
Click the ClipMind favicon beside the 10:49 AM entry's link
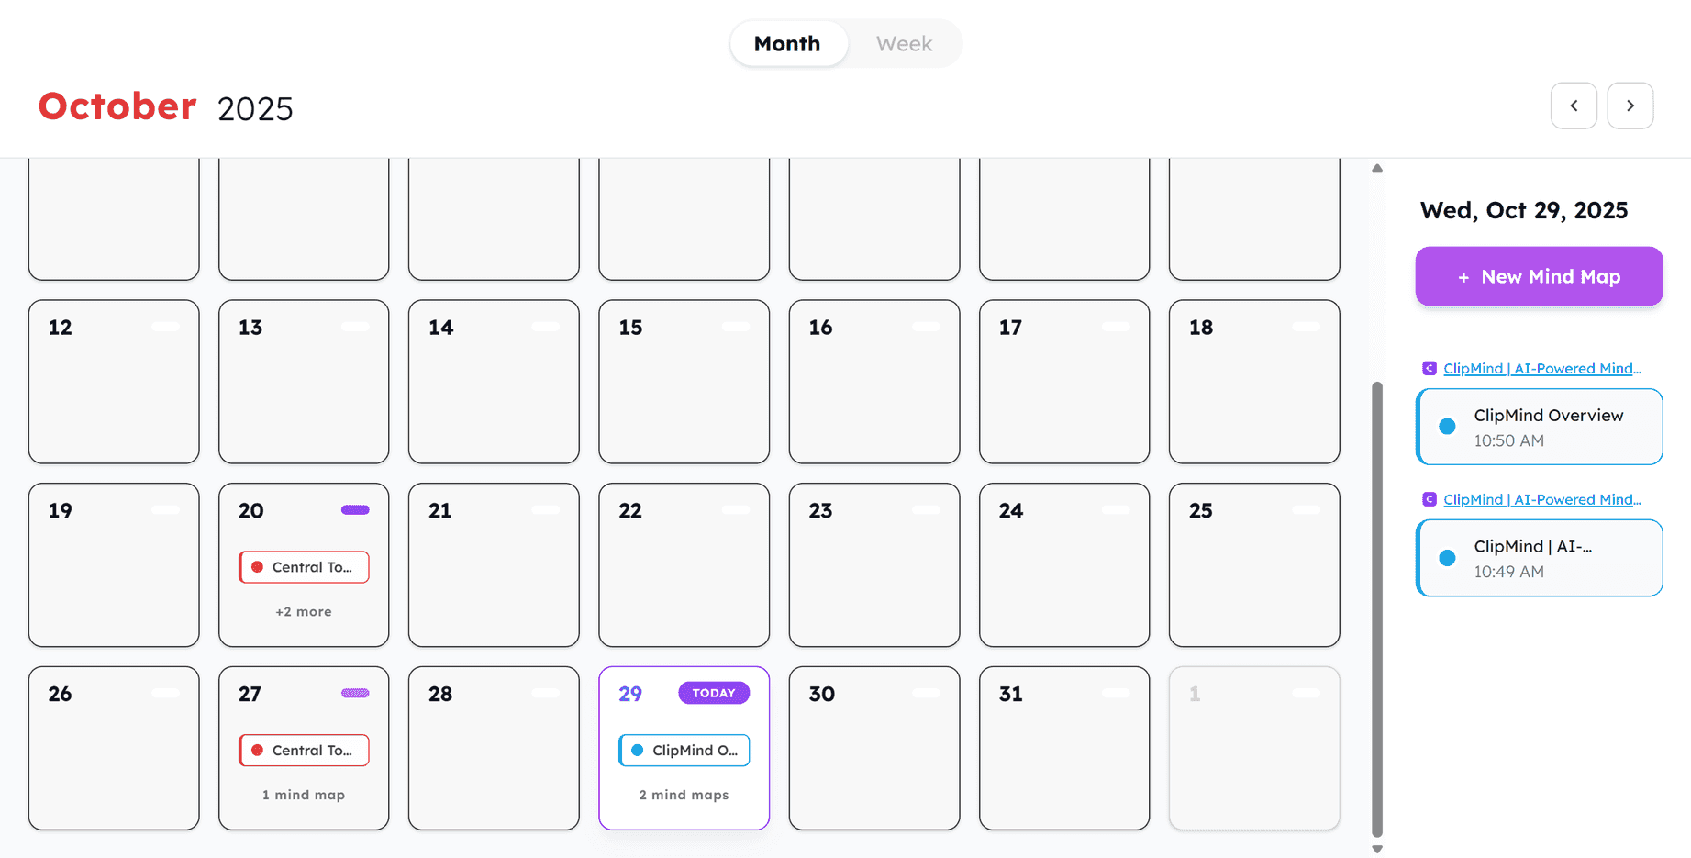pyautogui.click(x=1430, y=499)
